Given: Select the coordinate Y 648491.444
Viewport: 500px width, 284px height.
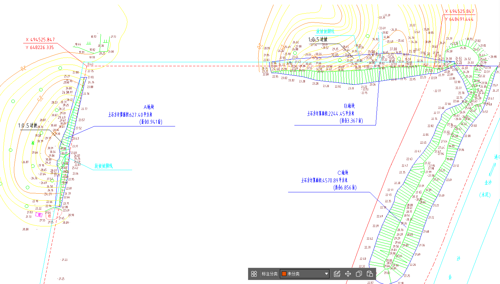Looking at the screenshot, I should 459,20.
